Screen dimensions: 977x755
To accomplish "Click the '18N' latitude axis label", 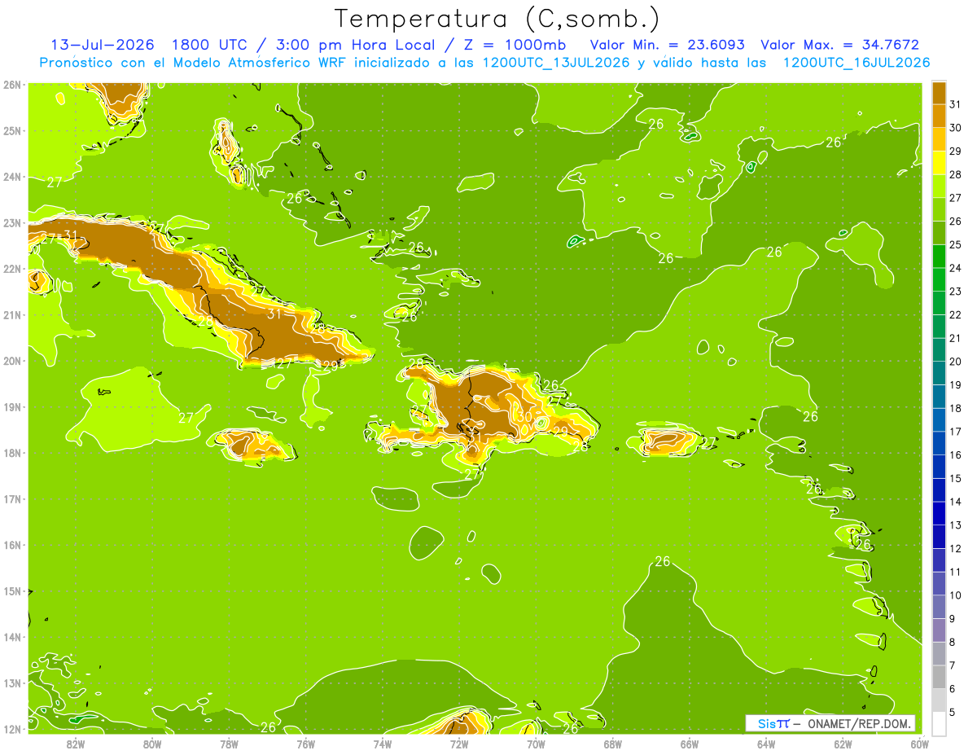I will (x=12, y=453).
